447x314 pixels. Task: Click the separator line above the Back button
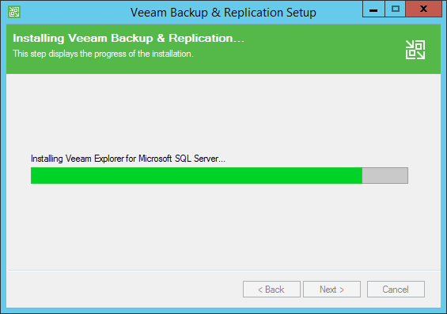click(224, 270)
